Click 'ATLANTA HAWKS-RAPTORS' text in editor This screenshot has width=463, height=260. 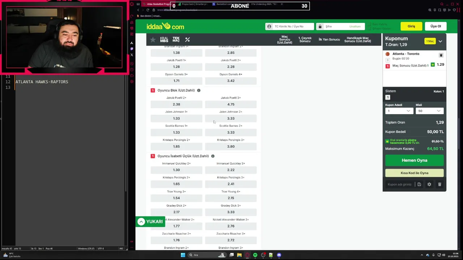(42, 82)
